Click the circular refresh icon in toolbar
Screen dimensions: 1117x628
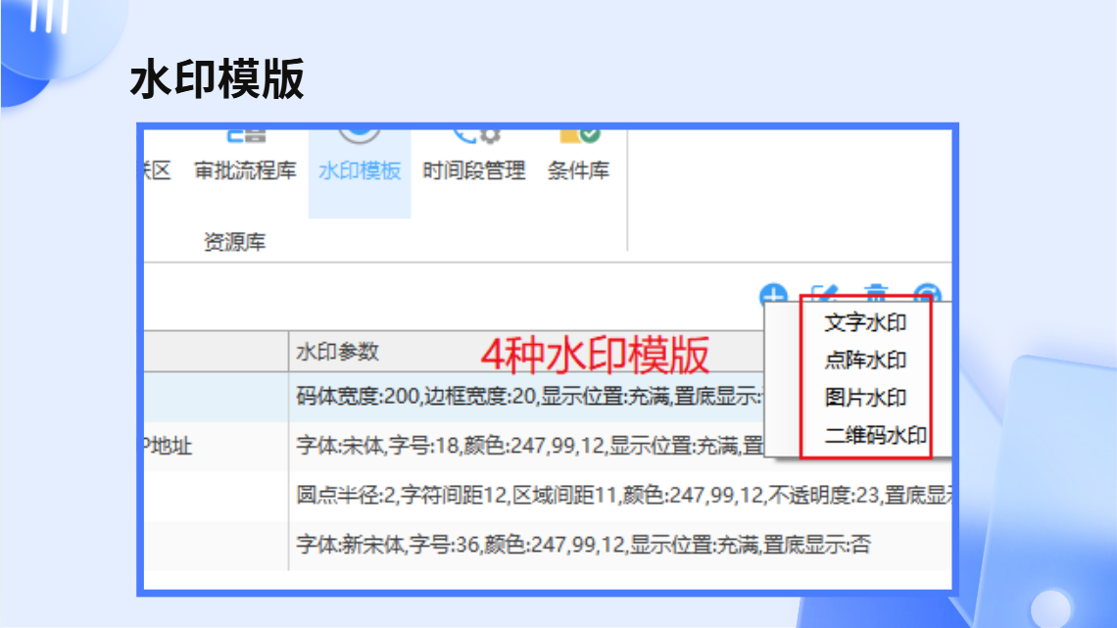928,294
